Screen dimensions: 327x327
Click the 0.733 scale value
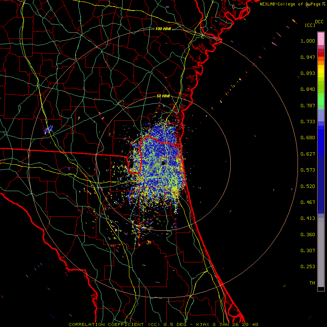point(308,122)
